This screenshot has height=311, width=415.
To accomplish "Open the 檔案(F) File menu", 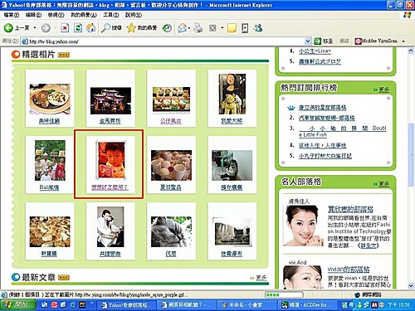I will coord(12,15).
